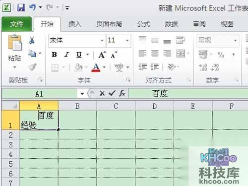Open the font size 11 dropdown
The width and height of the screenshot is (248, 186).
[x=127, y=41]
